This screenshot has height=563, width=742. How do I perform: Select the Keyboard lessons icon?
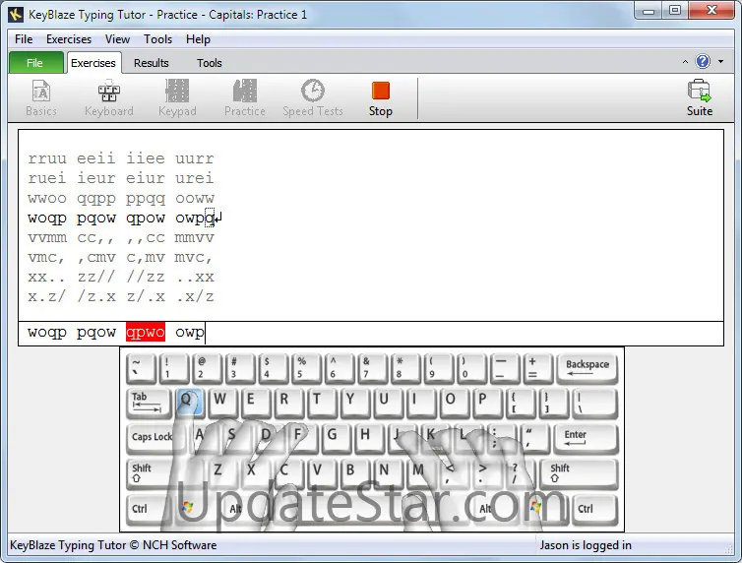[x=109, y=98]
